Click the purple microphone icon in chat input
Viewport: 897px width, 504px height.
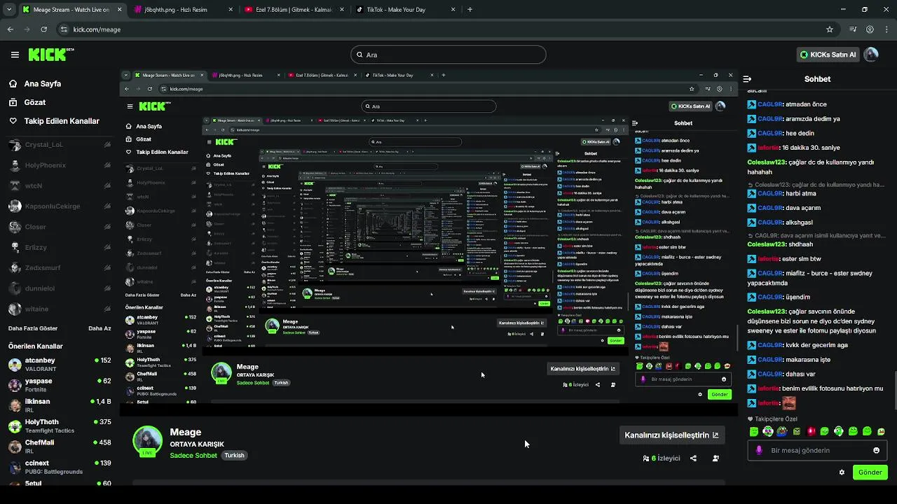tap(759, 450)
